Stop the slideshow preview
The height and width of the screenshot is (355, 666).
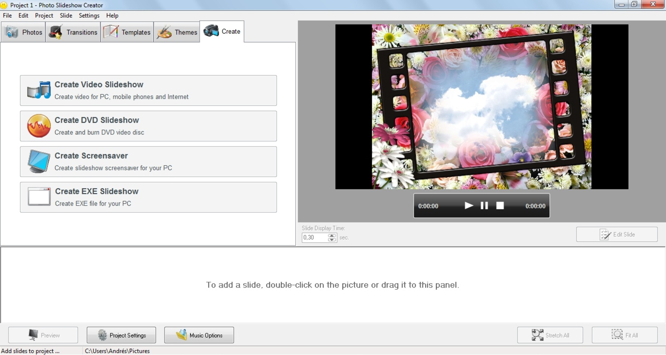[500, 205]
